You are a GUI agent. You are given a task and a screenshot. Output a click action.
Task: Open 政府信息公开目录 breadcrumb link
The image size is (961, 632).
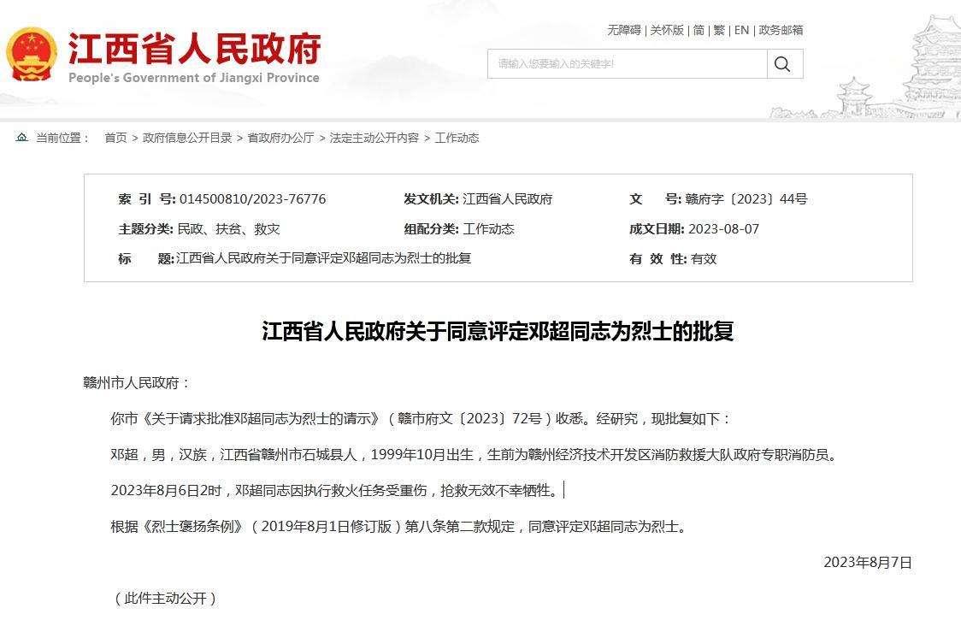coord(187,138)
